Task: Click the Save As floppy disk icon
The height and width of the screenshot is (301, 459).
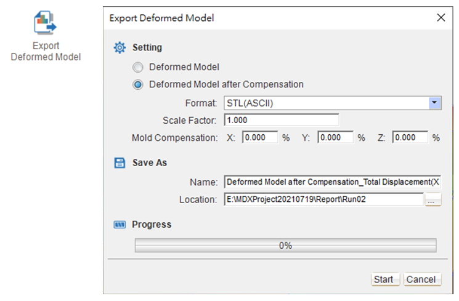Action: point(120,163)
